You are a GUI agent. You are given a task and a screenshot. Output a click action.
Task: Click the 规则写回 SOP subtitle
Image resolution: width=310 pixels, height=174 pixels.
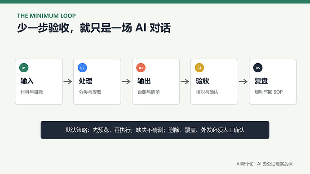pos(269,92)
